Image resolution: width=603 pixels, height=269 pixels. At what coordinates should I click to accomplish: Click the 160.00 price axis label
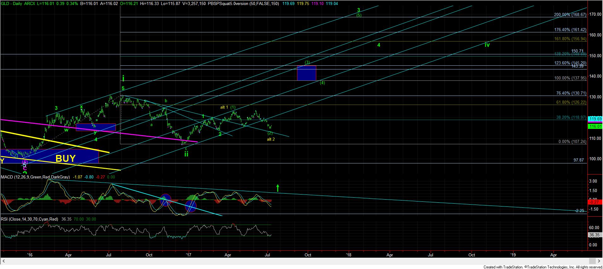pyautogui.click(x=595, y=35)
